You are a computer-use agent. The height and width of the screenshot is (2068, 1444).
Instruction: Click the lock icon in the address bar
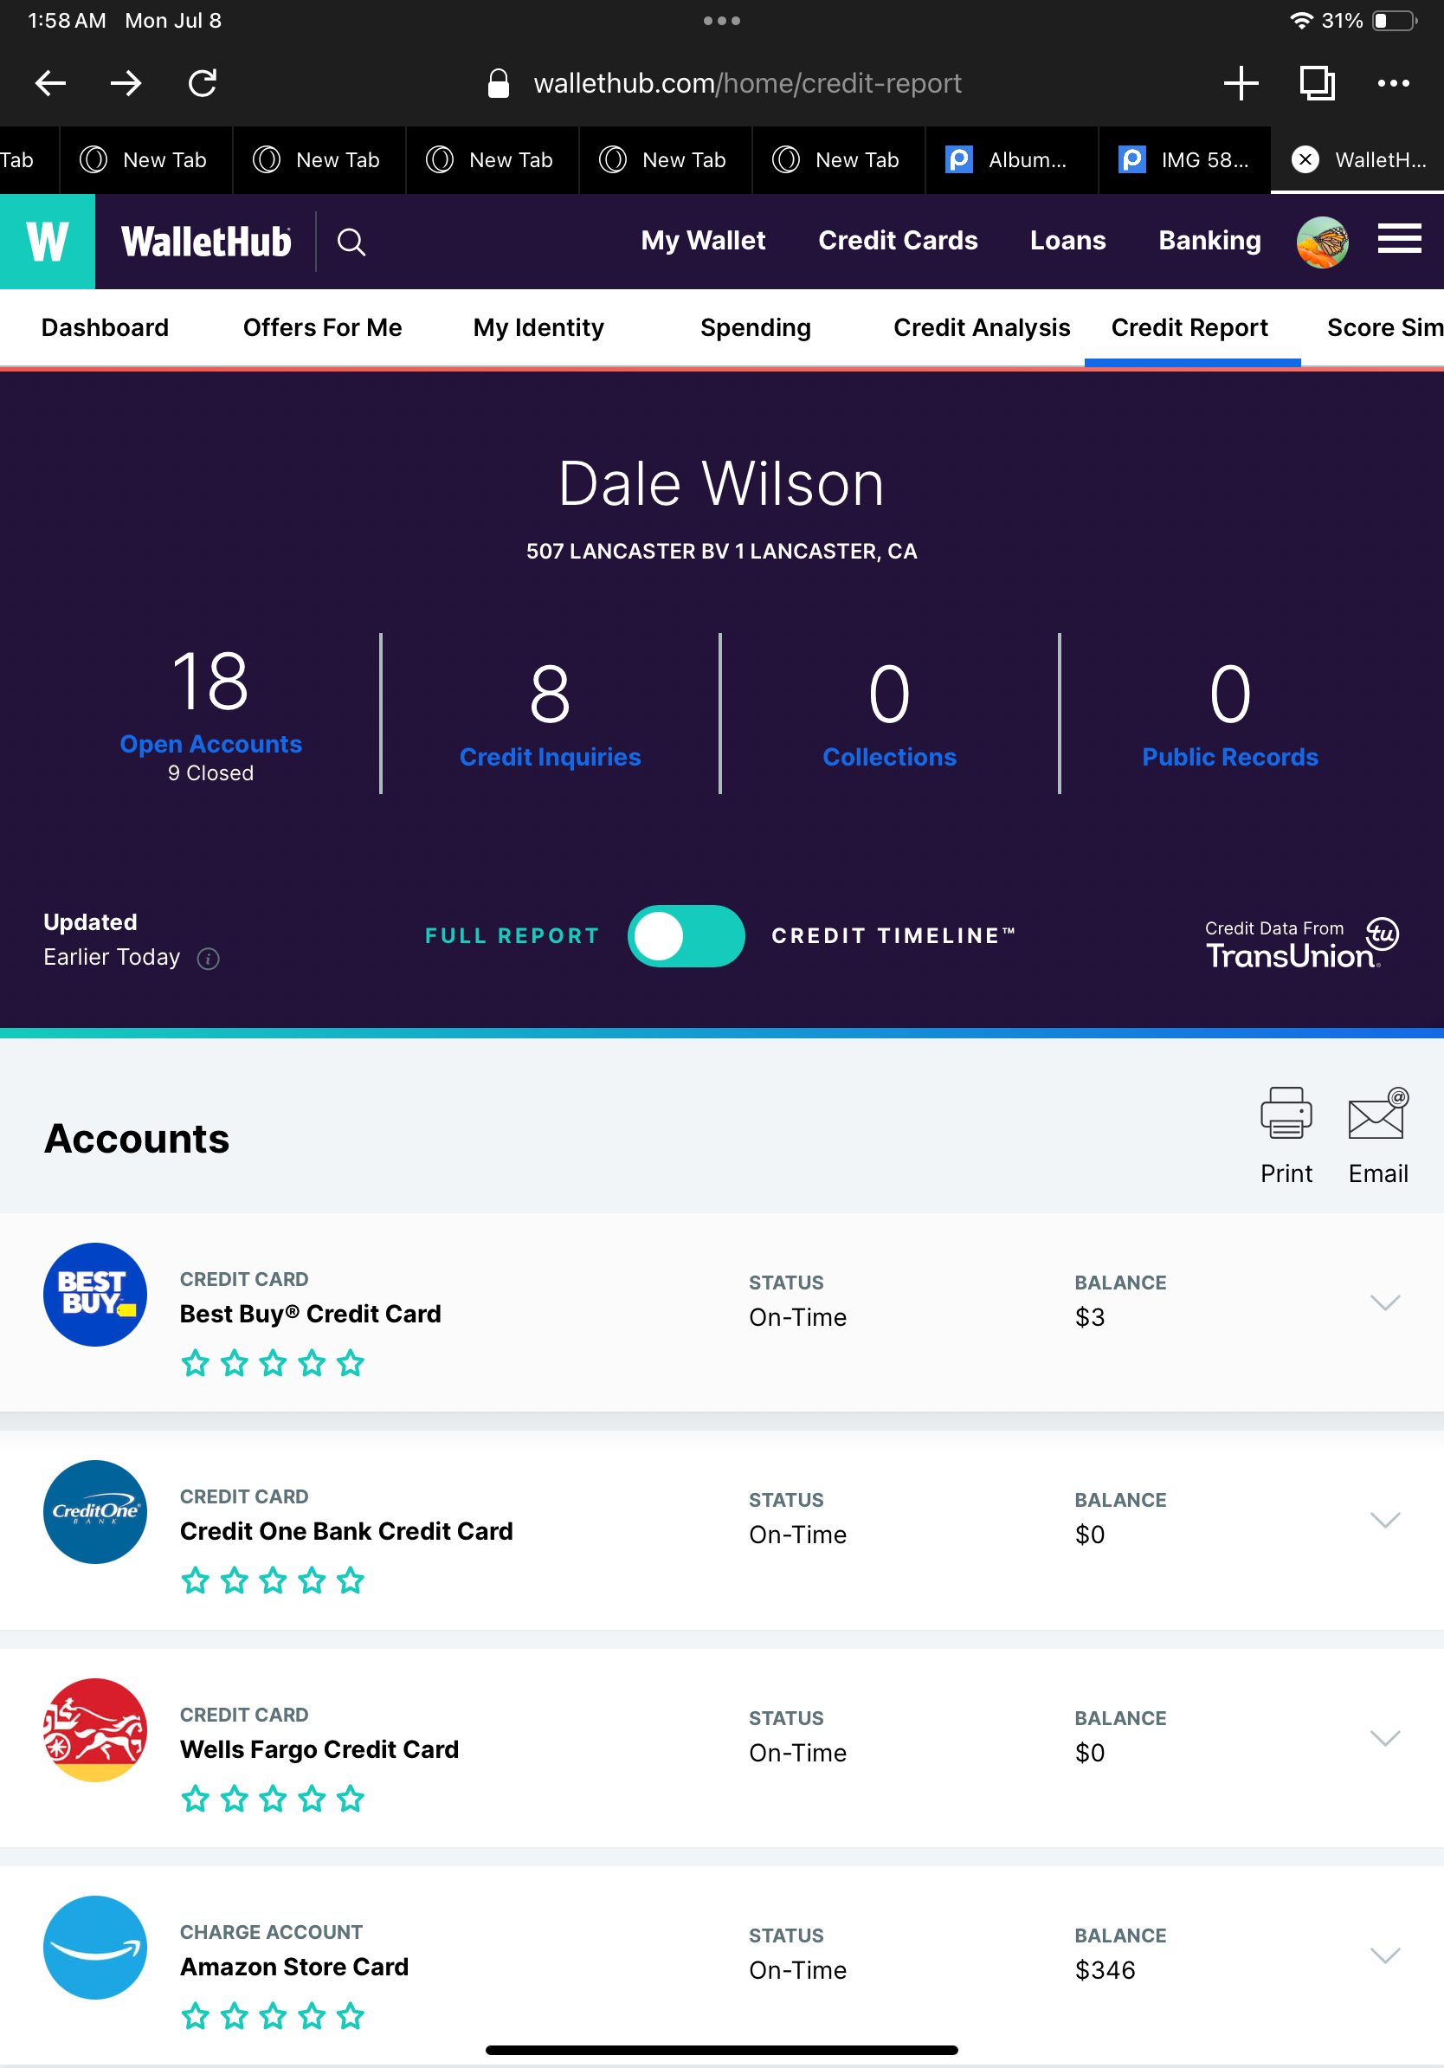(498, 83)
